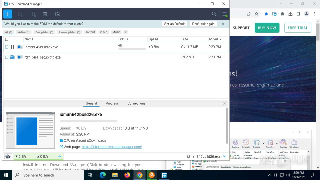320x180 pixels.
Task: Open Chrome extensions puzzle menu
Action: click(282, 14)
